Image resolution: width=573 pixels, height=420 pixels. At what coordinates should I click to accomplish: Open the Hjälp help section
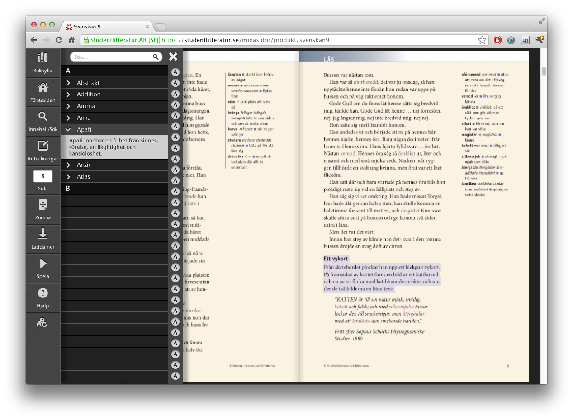pos(43,297)
